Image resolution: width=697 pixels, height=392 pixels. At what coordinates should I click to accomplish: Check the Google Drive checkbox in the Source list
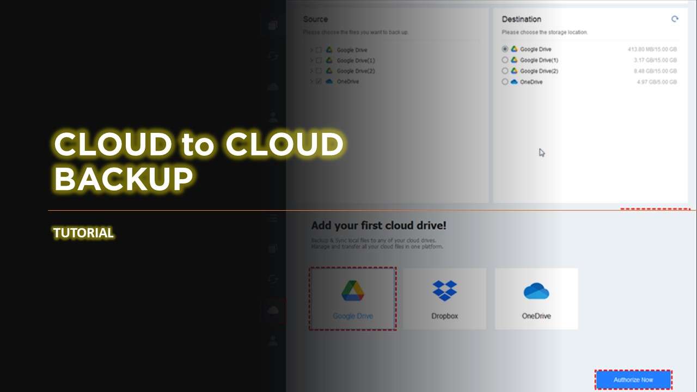(x=319, y=50)
